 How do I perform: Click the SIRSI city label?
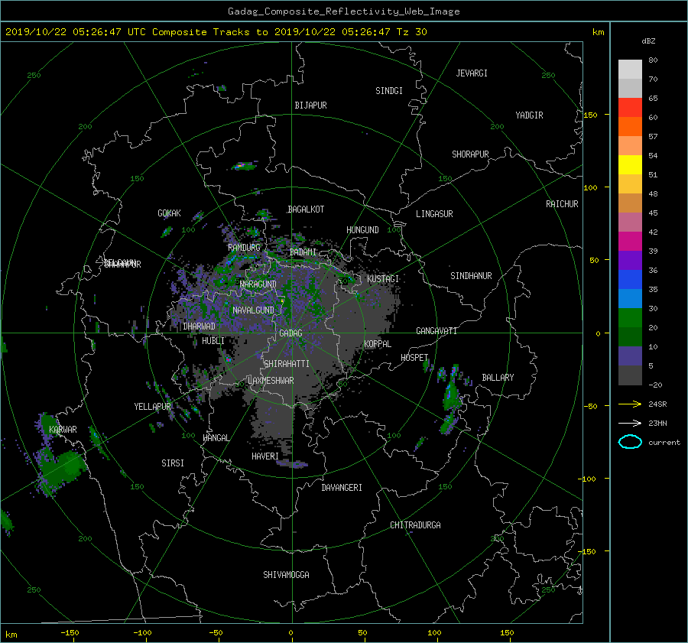tap(173, 463)
